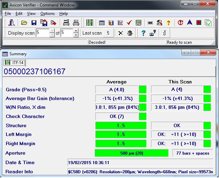This screenshot has height=178, width=219.
Task: Open help with blue question mark icon
Action: point(143,33)
